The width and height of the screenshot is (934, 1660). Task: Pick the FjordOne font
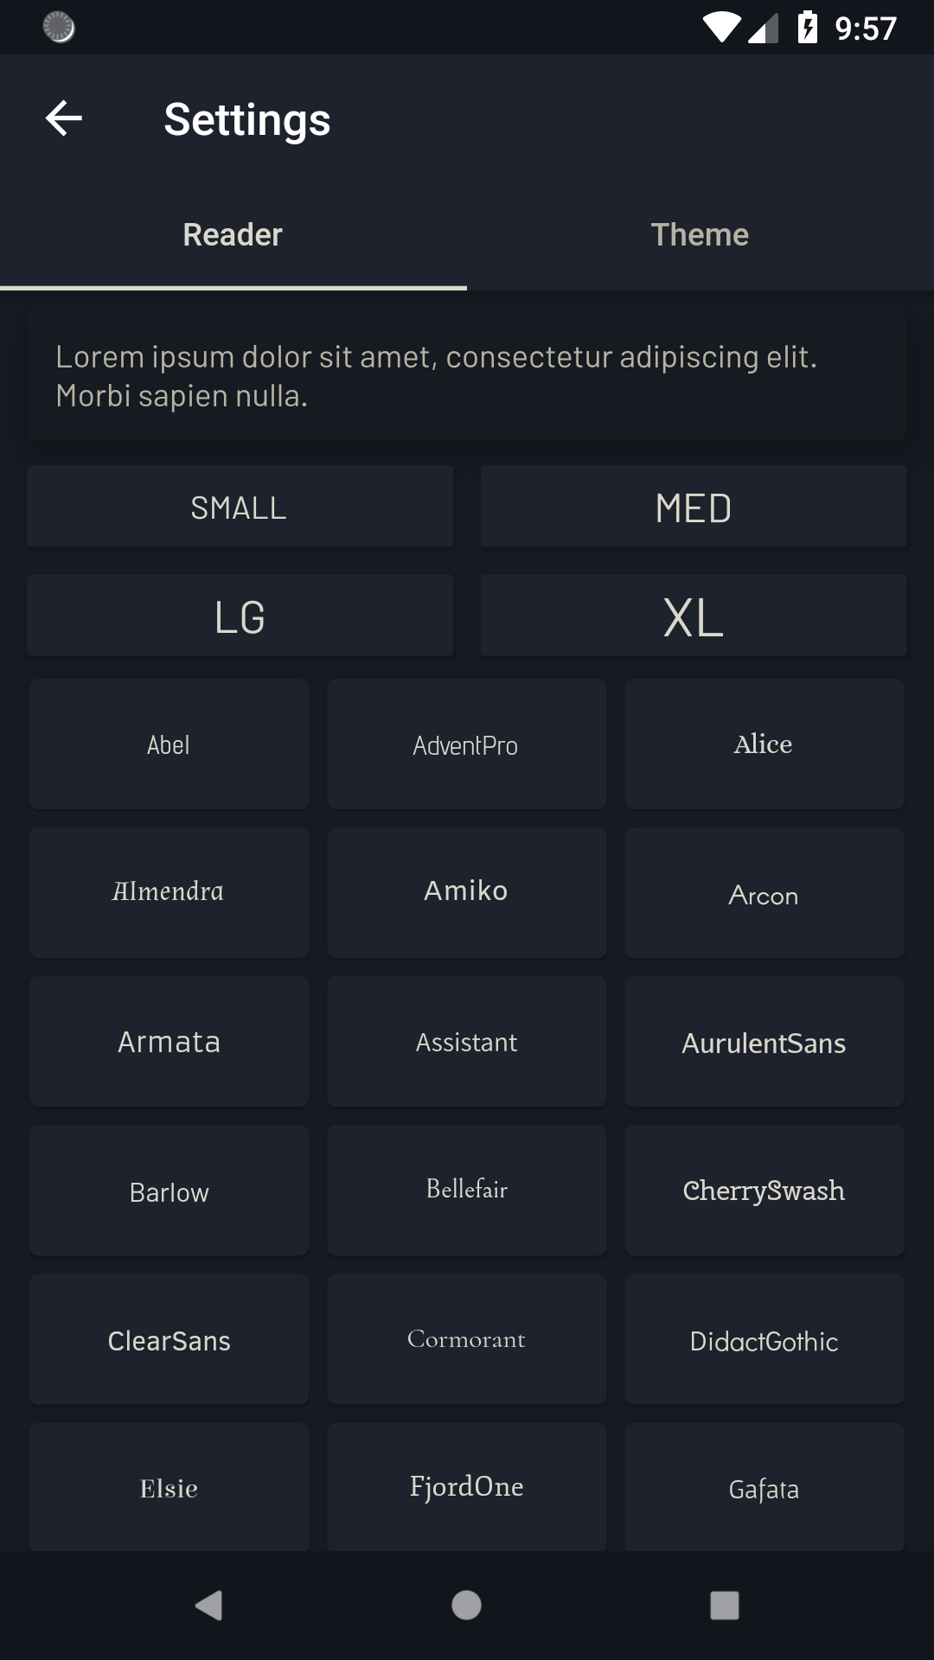466,1487
